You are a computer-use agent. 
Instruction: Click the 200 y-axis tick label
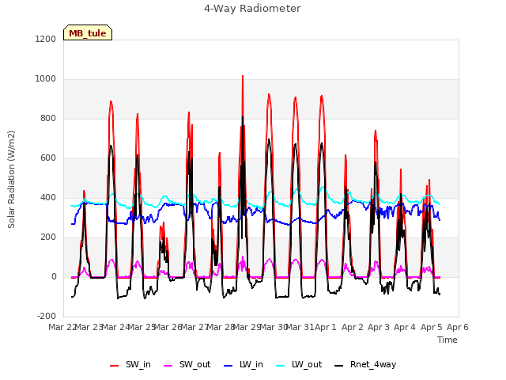pyautogui.click(x=48, y=237)
